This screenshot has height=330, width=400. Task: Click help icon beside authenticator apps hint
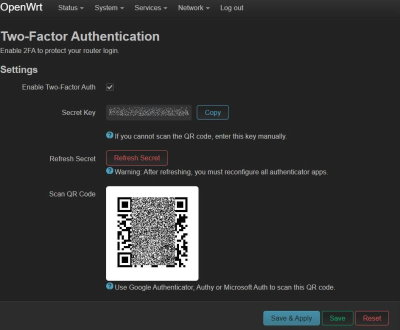pos(109,286)
